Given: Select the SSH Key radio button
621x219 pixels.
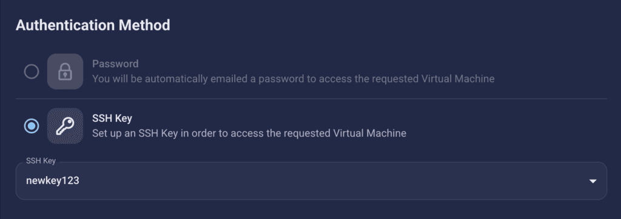Looking at the screenshot, I should coord(32,126).
